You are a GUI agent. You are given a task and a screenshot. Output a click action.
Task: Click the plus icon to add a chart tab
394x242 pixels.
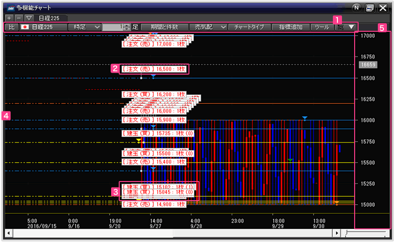(x=10, y=18)
